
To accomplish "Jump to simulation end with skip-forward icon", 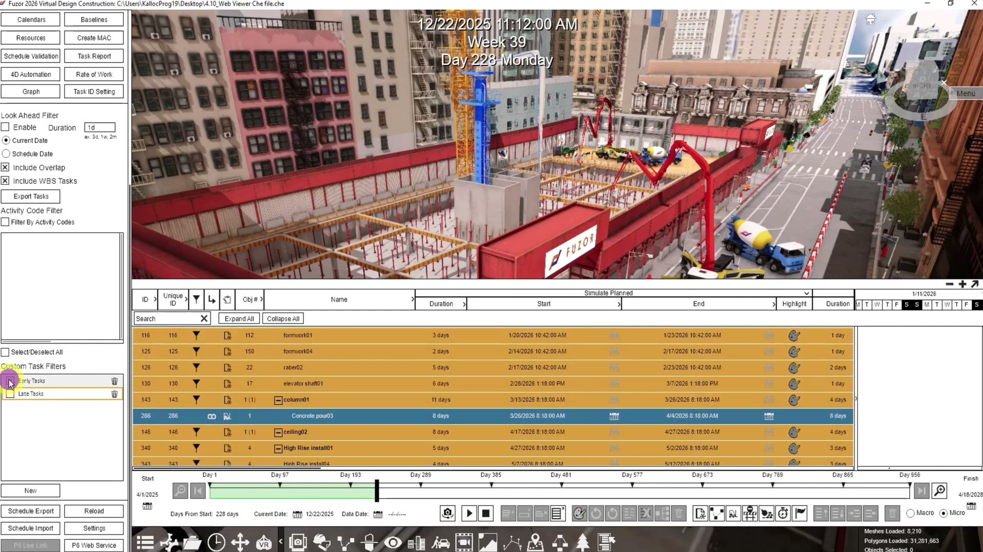I will click(x=921, y=491).
